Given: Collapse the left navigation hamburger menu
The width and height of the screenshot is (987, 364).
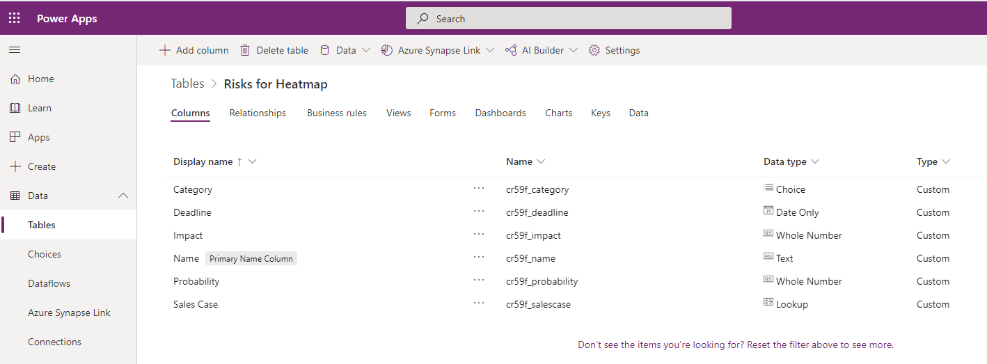Looking at the screenshot, I should 15,50.
